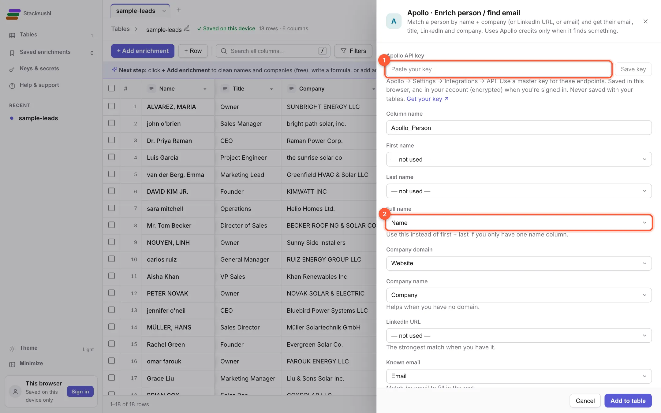The image size is (661, 413).
Task: Open the Last name dropdown
Action: (519, 191)
